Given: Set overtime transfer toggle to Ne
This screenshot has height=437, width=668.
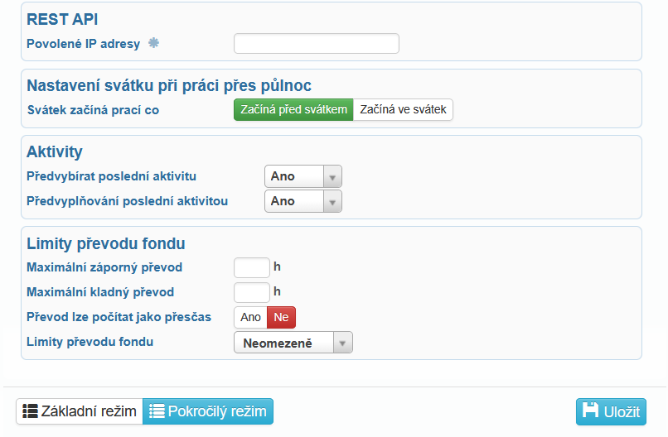Looking at the screenshot, I should click(x=281, y=317).
